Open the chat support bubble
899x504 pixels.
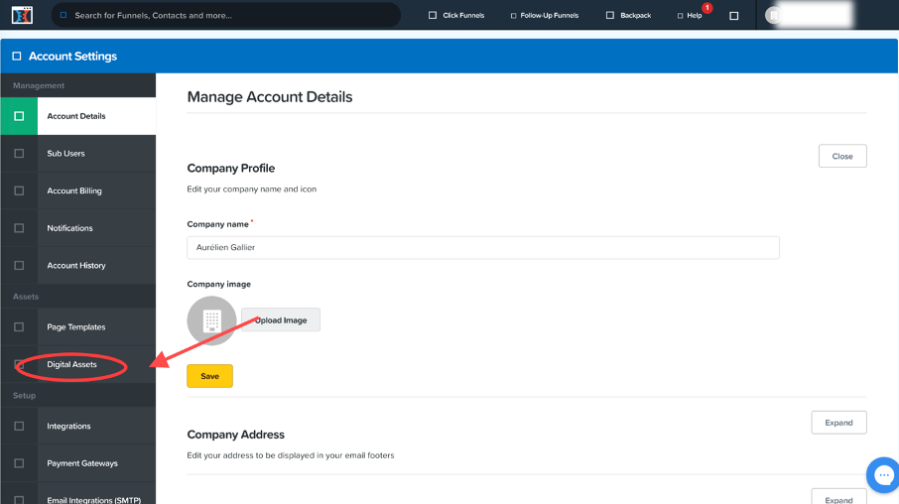(x=883, y=475)
